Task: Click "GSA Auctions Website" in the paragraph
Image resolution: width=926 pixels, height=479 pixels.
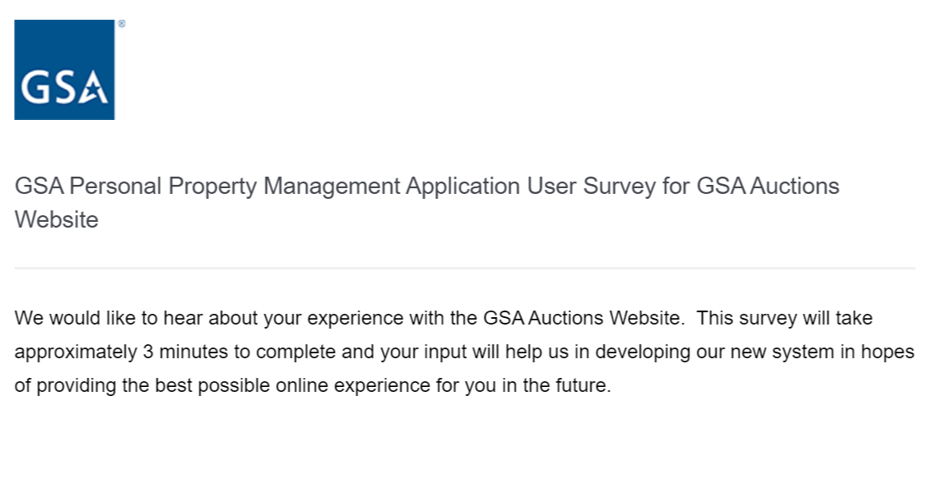Action: coord(582,318)
